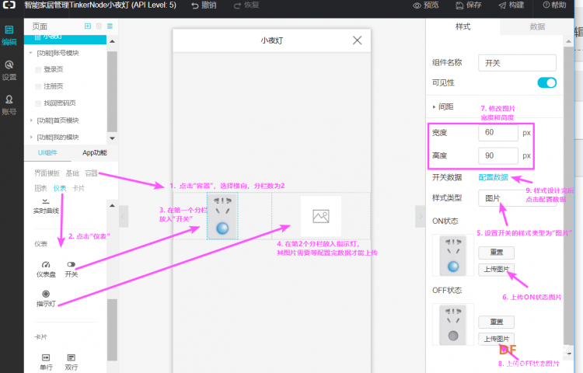Screen dimensions: 583x373
Task: Open 设置 in the left sidebar
Action: pos(9,71)
